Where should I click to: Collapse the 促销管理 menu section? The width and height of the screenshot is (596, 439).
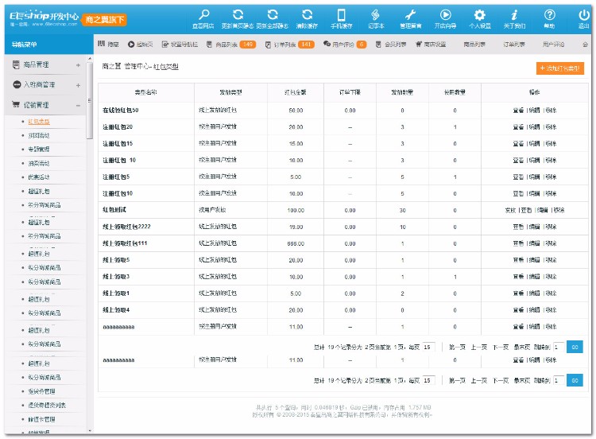point(46,105)
